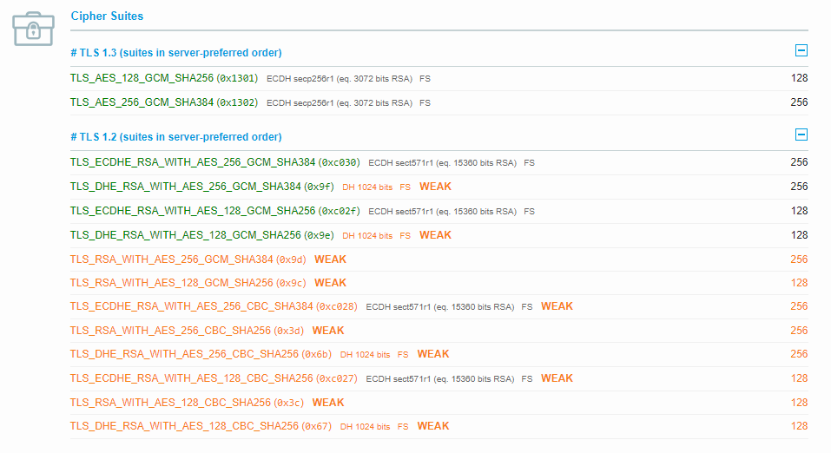This screenshot has height=453, width=831.
Task: Click TLS_ECDHE_RSA_WITH_AES_128_GCM_SHA256 suite name
Action: tap(193, 211)
